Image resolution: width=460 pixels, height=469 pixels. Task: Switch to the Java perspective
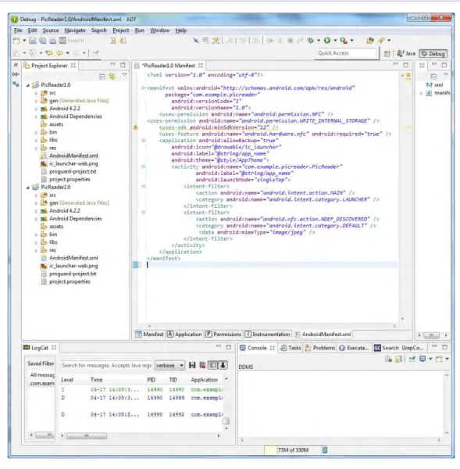(406, 53)
